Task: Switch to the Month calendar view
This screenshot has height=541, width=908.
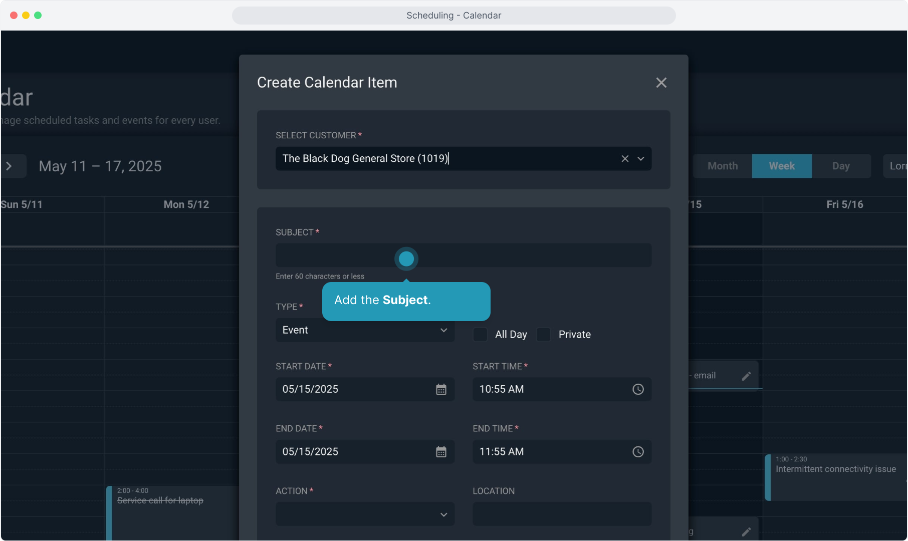Action: tap(723, 166)
